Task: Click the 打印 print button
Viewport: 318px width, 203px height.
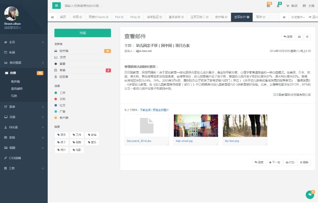Action: pos(290,162)
